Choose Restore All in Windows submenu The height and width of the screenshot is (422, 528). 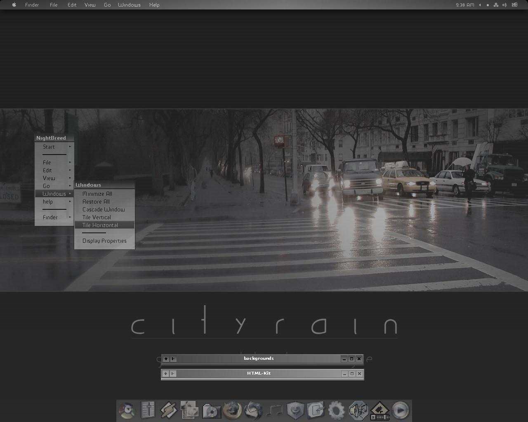(104, 202)
